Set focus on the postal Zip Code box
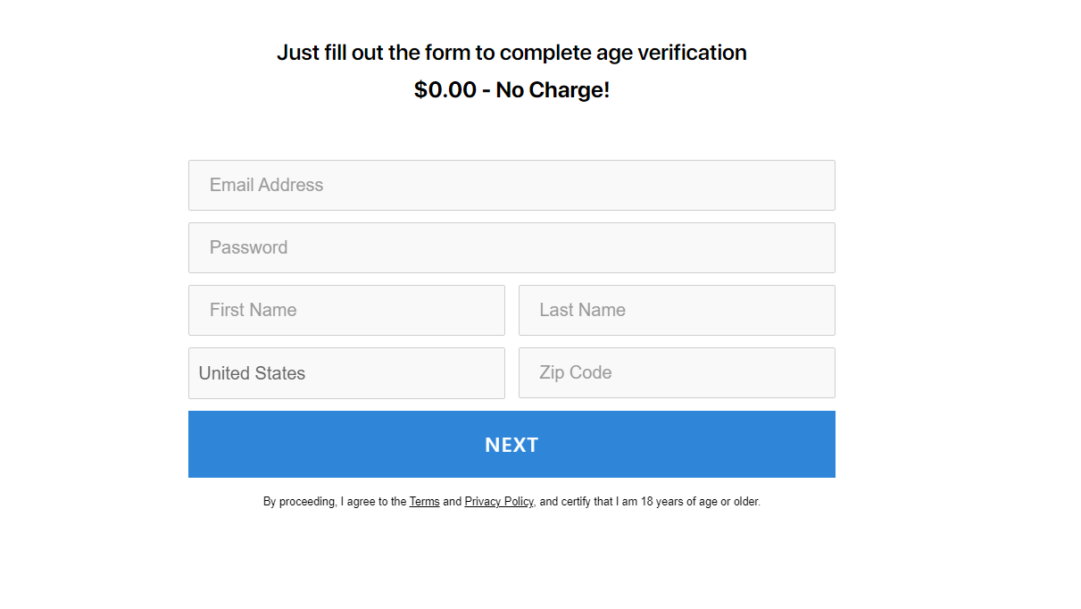 pyautogui.click(x=677, y=372)
